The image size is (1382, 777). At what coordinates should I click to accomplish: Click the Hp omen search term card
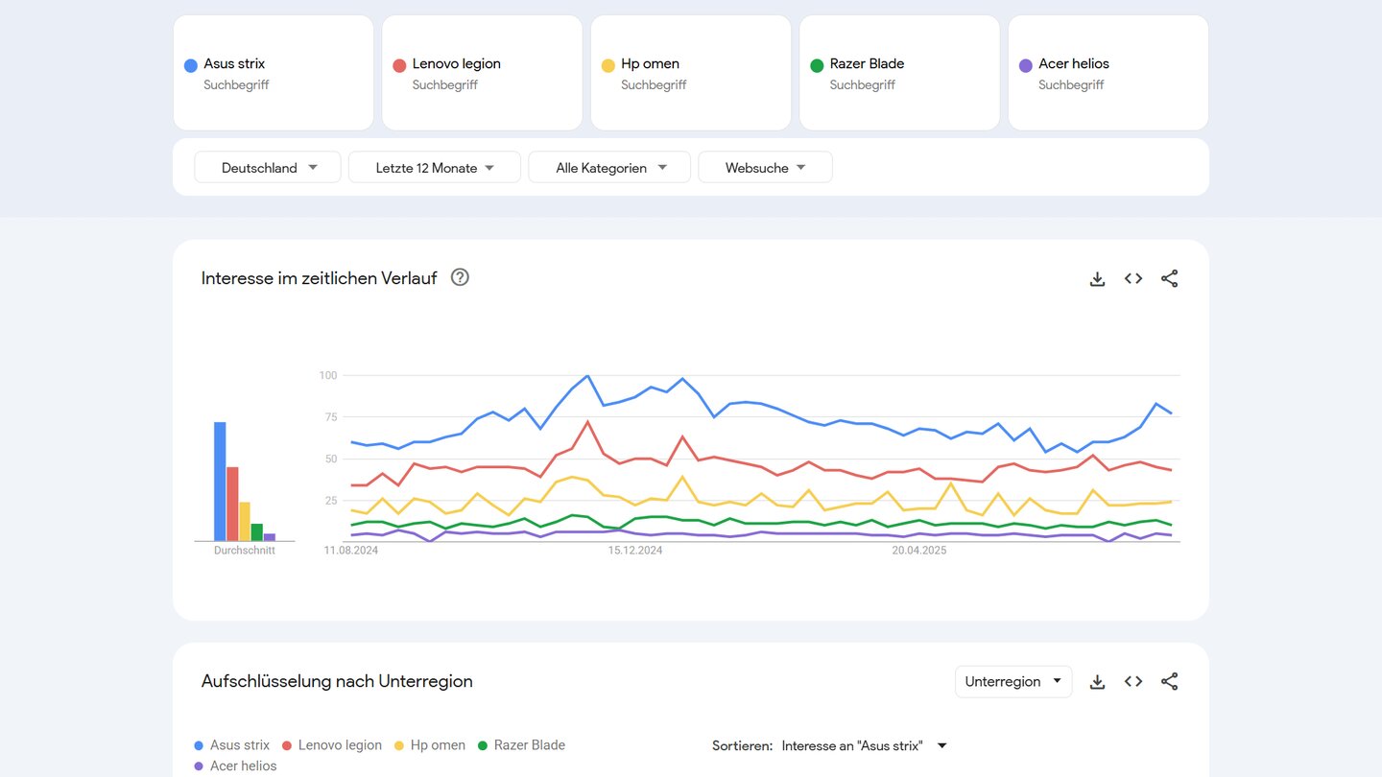pos(690,73)
